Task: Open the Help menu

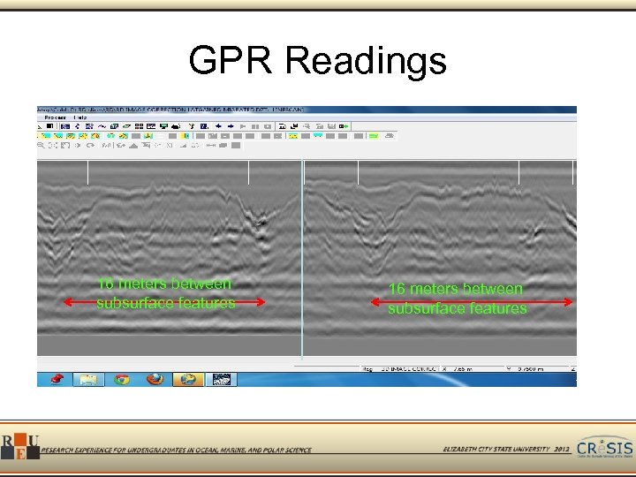Action: (x=80, y=117)
